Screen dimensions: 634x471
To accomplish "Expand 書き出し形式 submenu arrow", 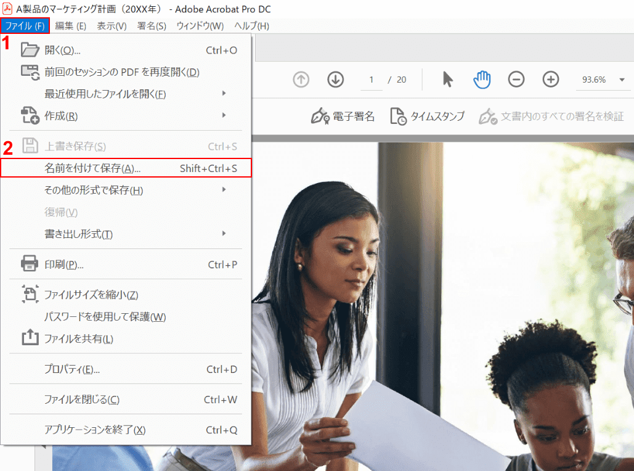I will pos(224,234).
